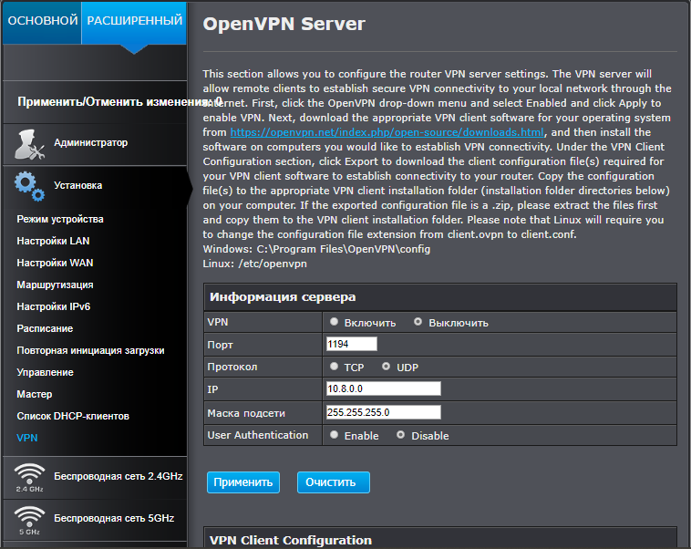Select VPN Включить radio button
This screenshot has width=691, height=549.
pyautogui.click(x=334, y=322)
